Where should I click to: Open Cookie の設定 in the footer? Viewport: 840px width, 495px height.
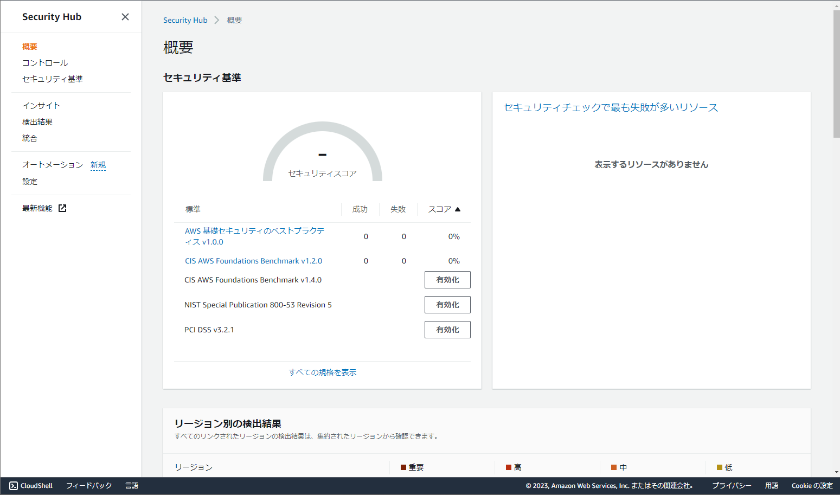(x=812, y=486)
